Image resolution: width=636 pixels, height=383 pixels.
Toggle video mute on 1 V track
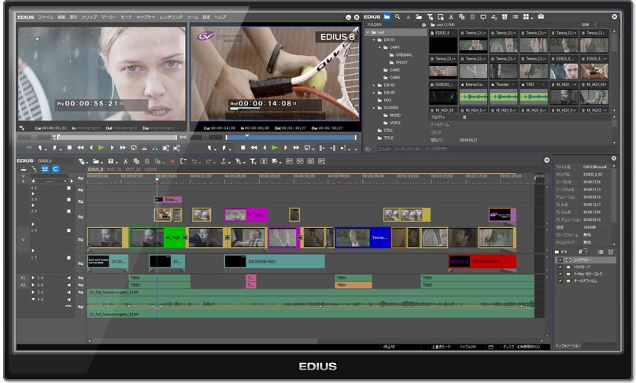68,230
